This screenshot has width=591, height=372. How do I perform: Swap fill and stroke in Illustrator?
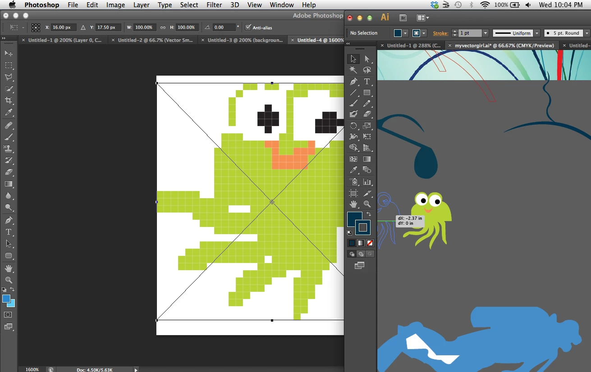click(368, 214)
